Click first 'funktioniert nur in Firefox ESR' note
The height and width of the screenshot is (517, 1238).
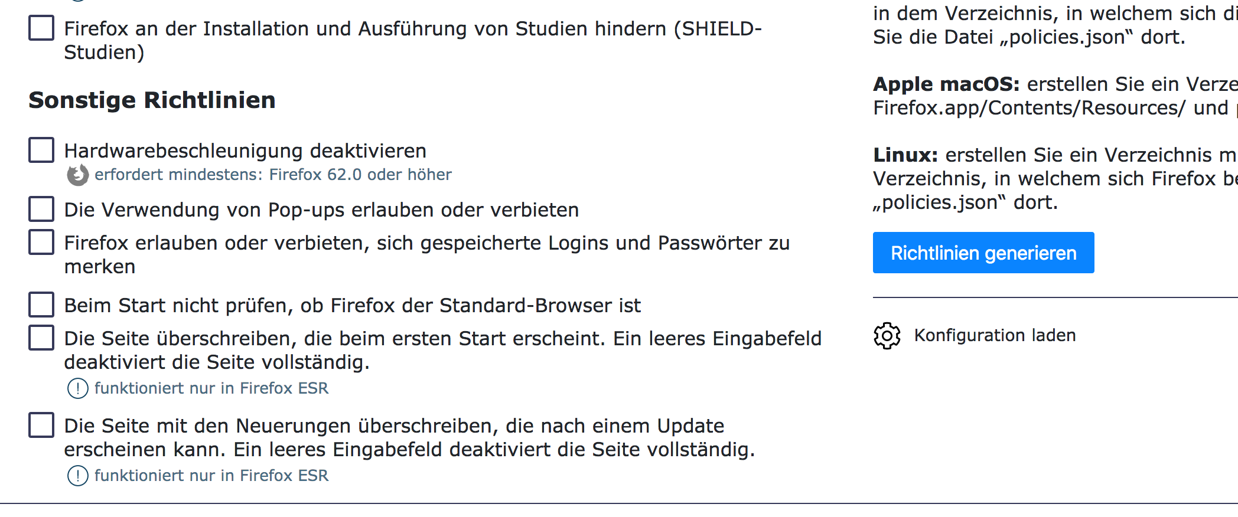pos(211,388)
